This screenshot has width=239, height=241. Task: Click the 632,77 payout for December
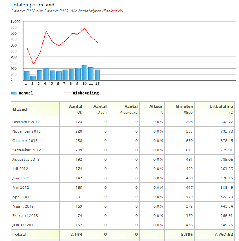227,122
